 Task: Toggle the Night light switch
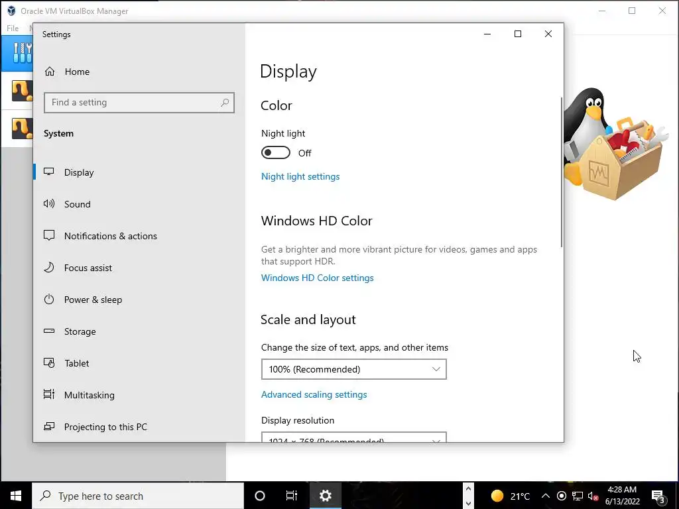276,152
